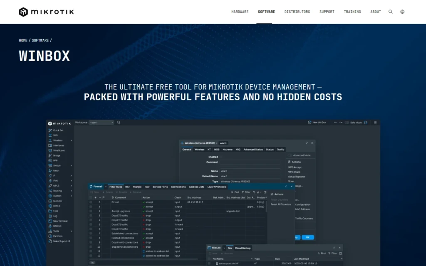Open the Workspace dropdown
The height and width of the screenshot is (266, 426).
coord(102,123)
